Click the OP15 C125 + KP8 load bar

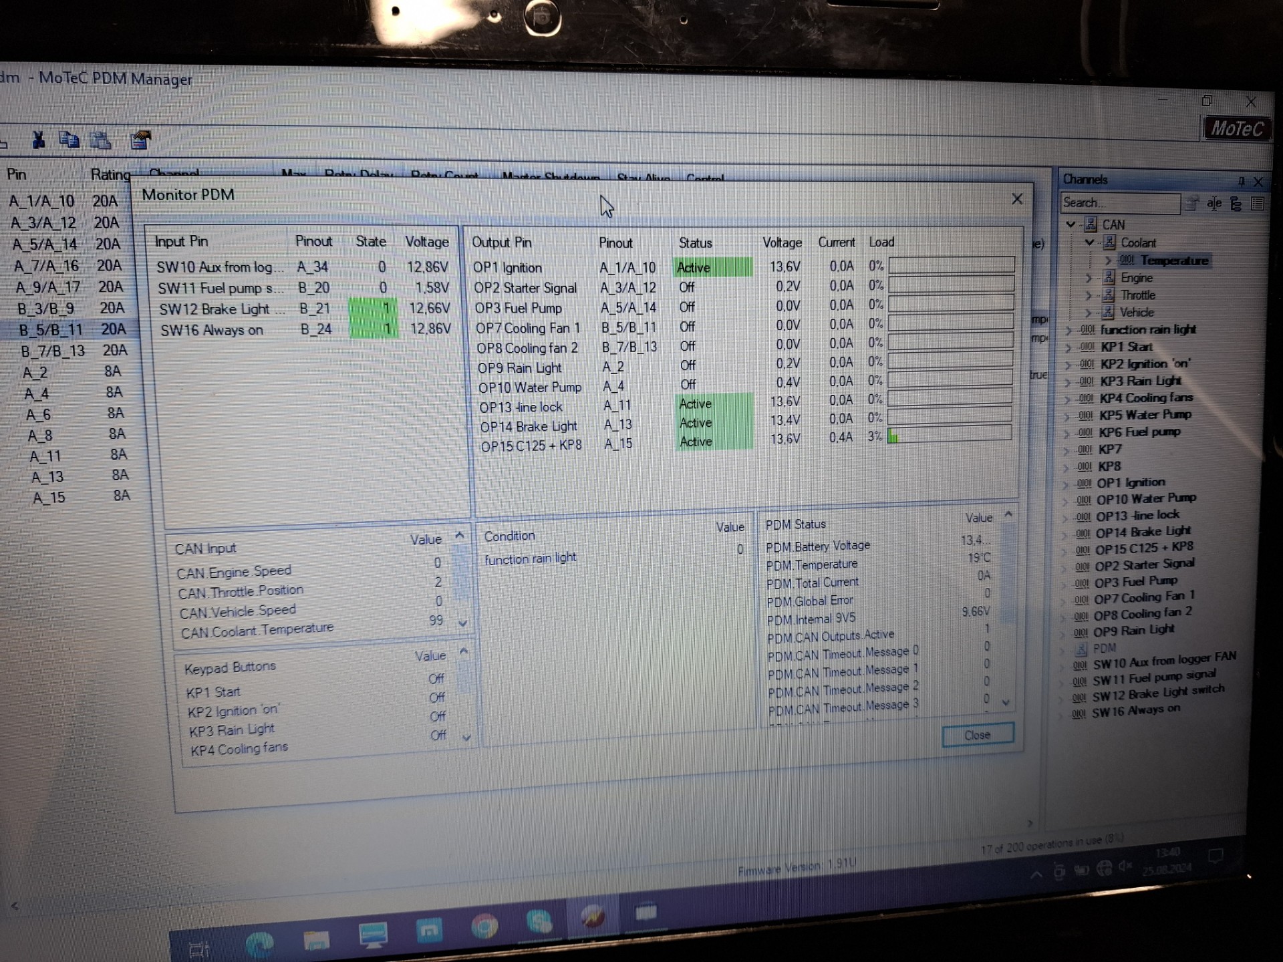[949, 435]
